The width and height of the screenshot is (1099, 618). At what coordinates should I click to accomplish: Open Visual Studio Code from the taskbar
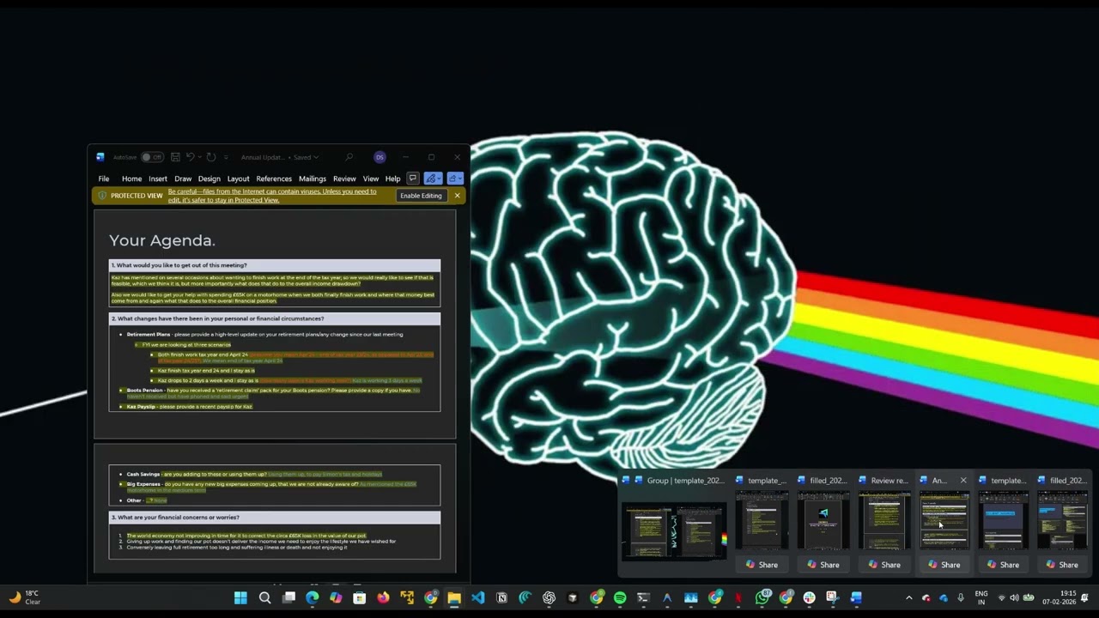click(477, 598)
